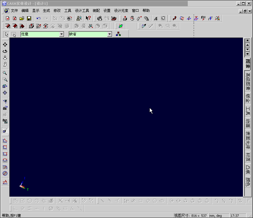Open the 任意 selection filter dropdown

click(x=62, y=34)
